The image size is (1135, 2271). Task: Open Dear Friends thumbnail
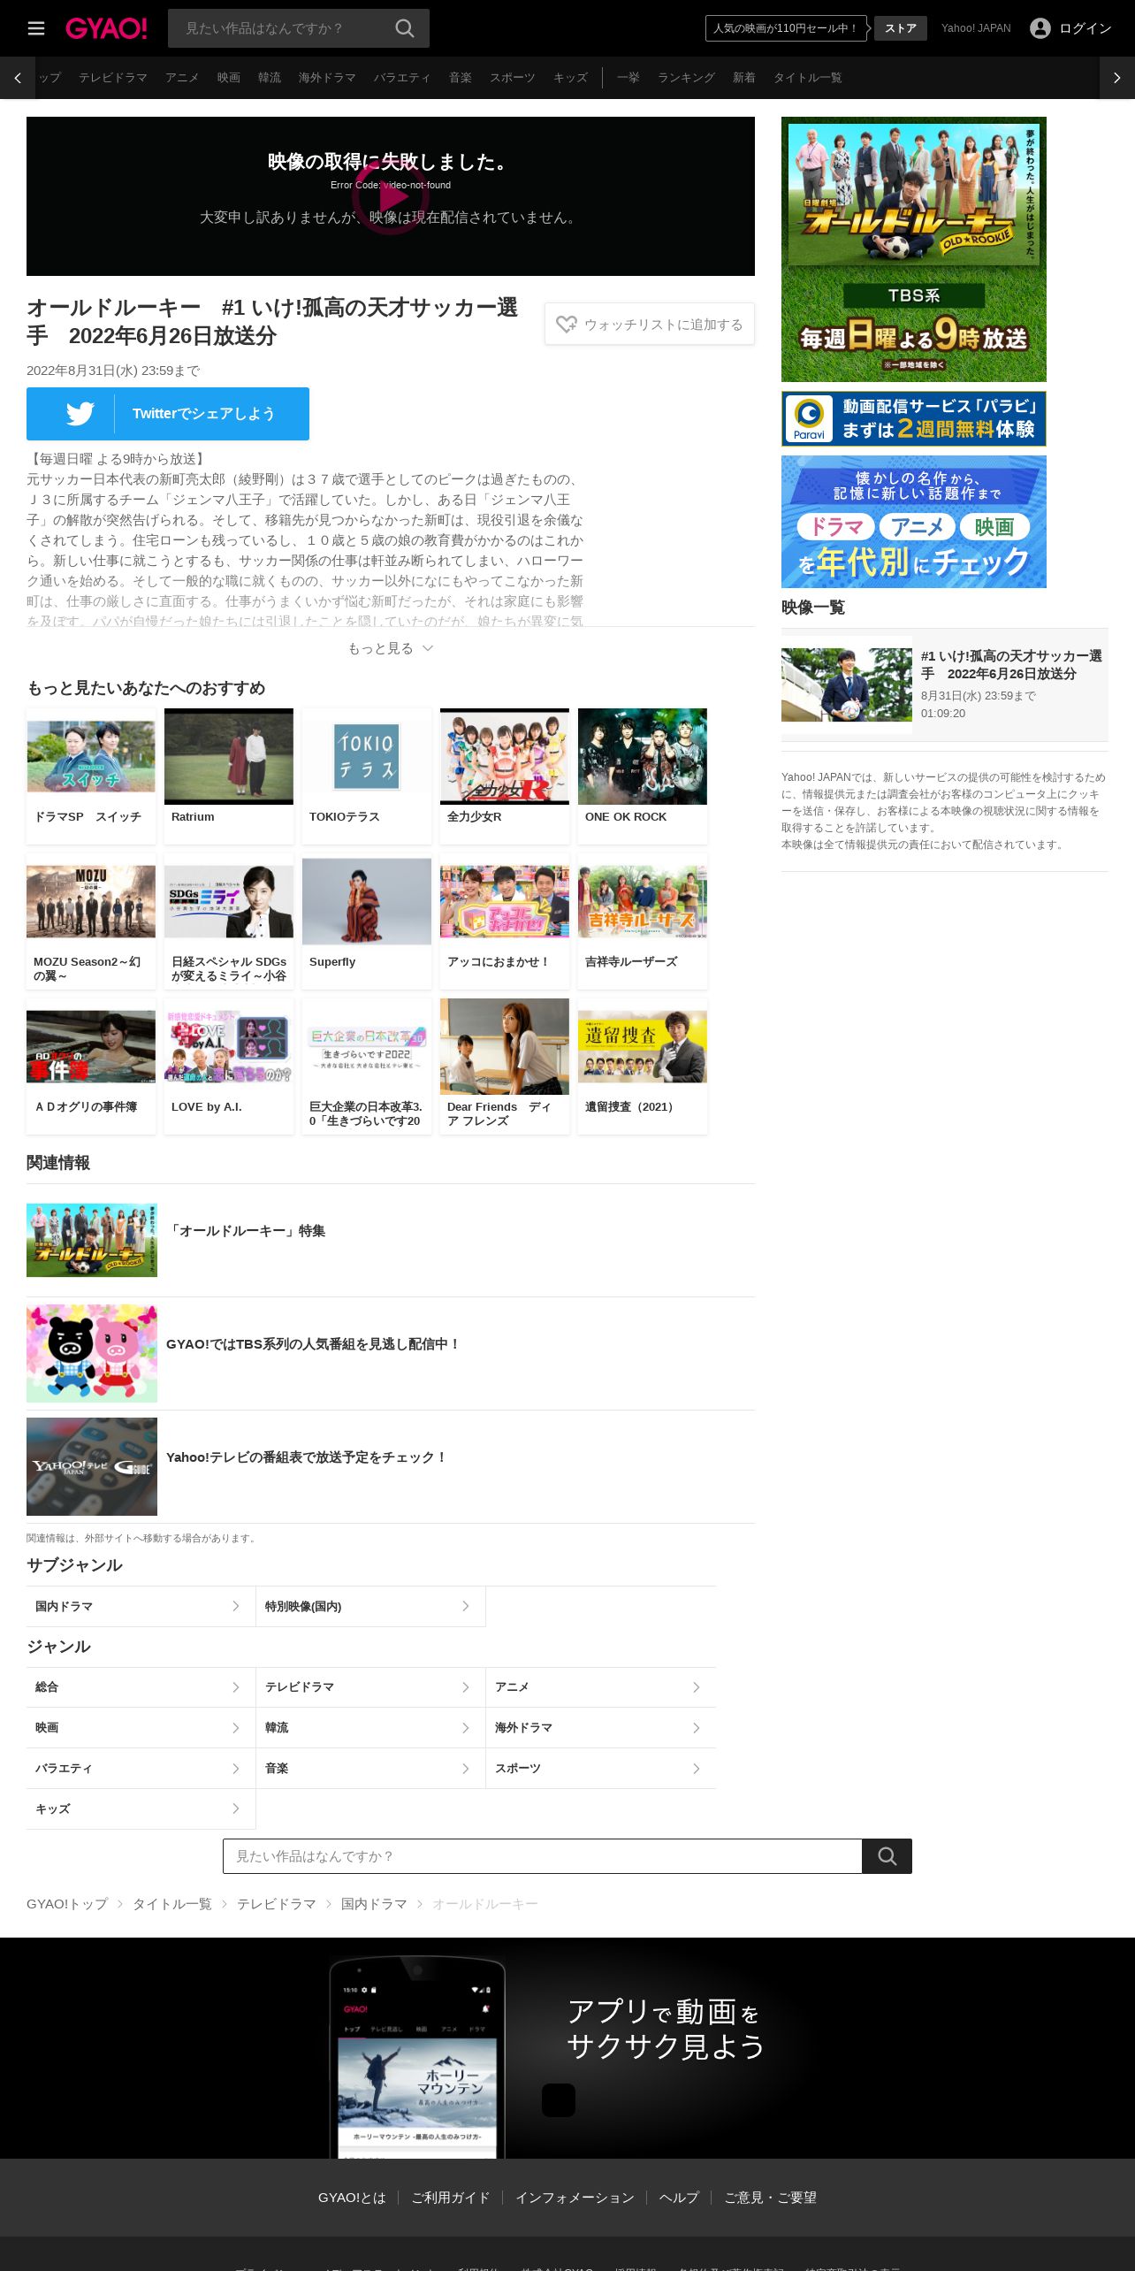505,1046
